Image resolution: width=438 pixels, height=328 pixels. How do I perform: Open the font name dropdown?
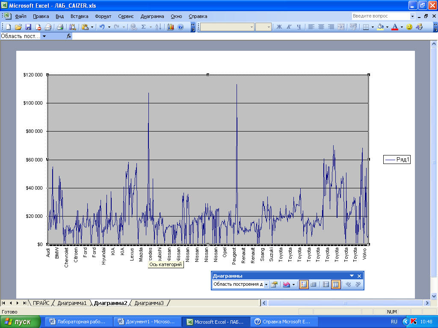(252, 27)
